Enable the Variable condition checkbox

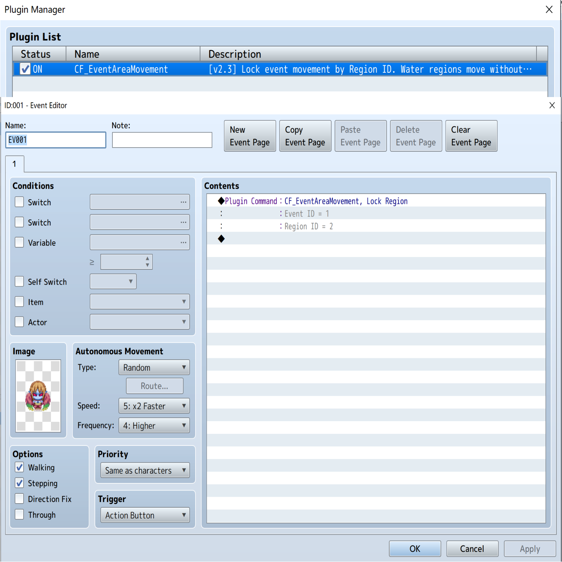19,242
